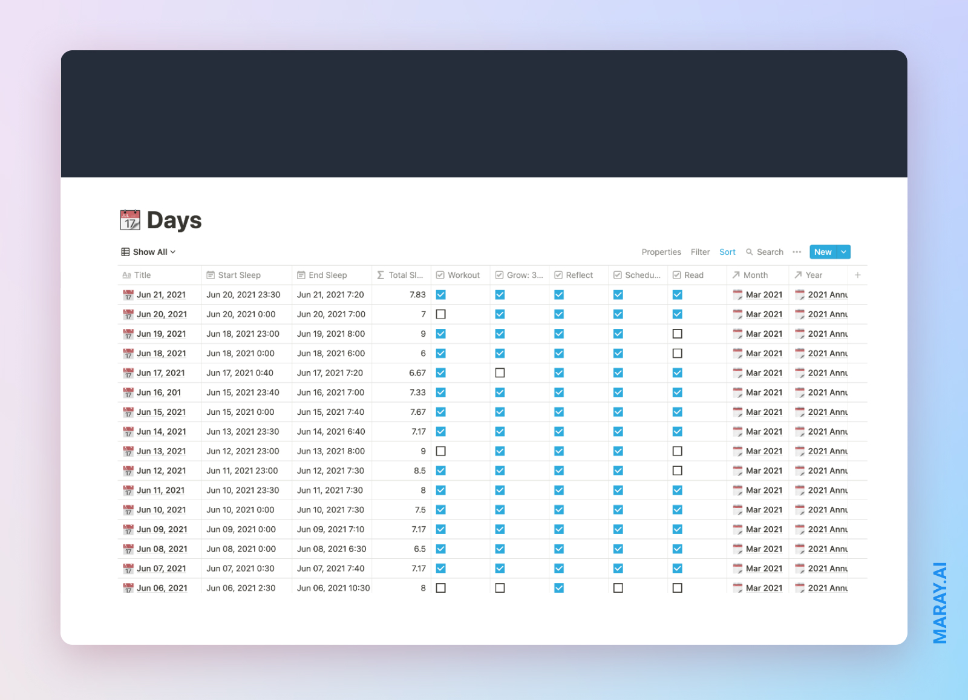968x700 pixels.
Task: Click the Search label in the toolbar
Action: tap(770, 252)
